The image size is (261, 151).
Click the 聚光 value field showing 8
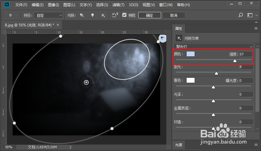[x=246, y=67]
